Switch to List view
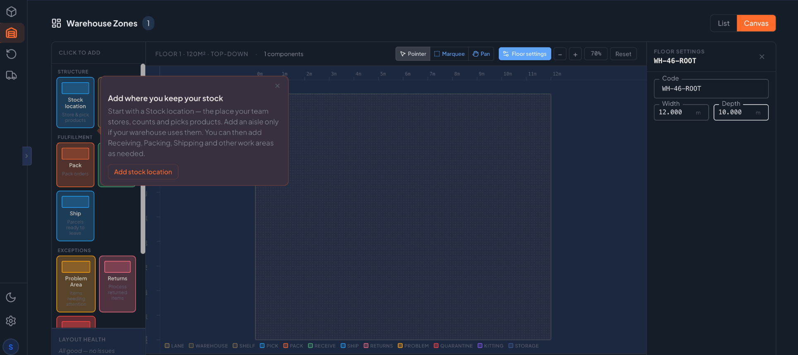The height and width of the screenshot is (355, 798). pos(723,23)
